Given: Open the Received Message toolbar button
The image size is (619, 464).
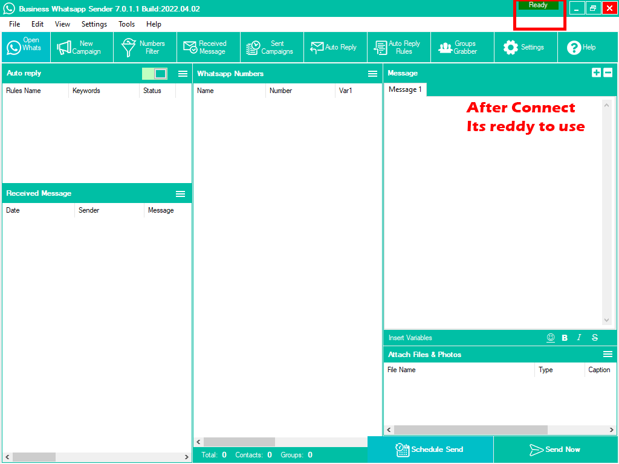Looking at the screenshot, I should [x=209, y=47].
